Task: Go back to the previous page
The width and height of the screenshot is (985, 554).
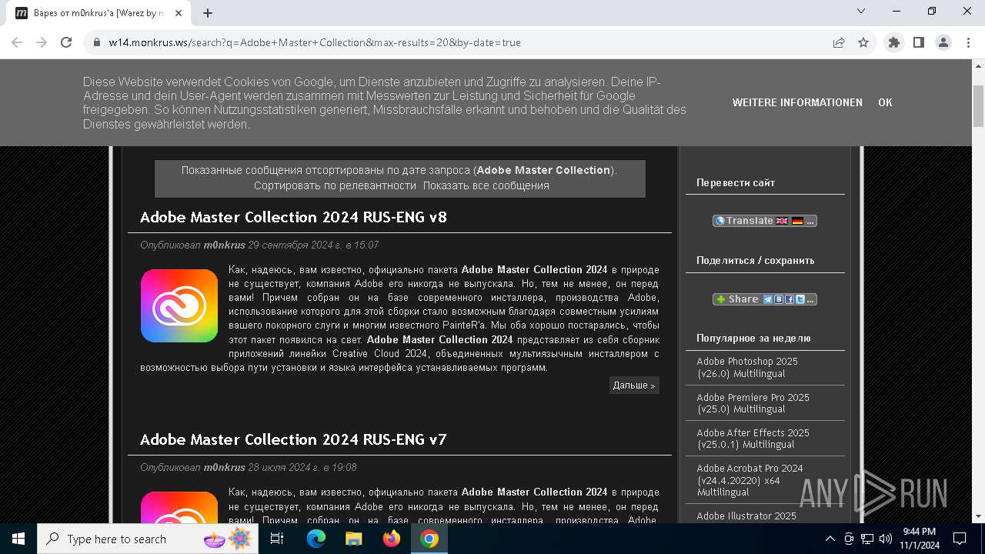Action: (17, 42)
